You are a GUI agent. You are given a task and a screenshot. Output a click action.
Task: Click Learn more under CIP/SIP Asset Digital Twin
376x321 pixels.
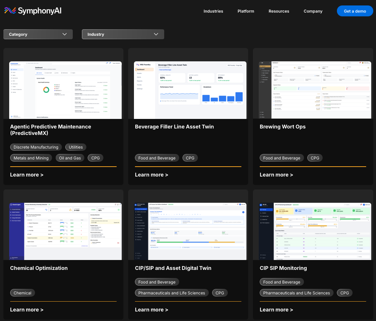[x=152, y=310]
